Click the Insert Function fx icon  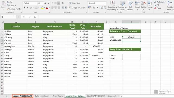(x=35, y=17)
